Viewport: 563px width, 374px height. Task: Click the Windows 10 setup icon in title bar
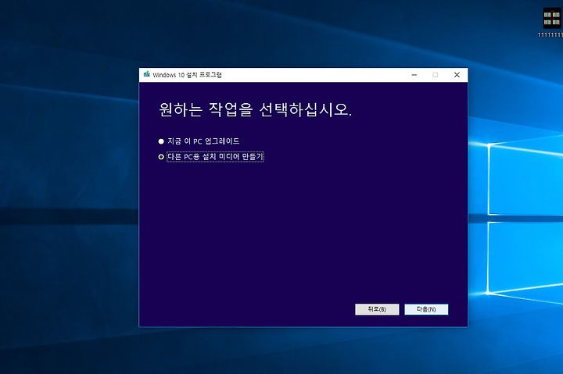click(x=146, y=75)
